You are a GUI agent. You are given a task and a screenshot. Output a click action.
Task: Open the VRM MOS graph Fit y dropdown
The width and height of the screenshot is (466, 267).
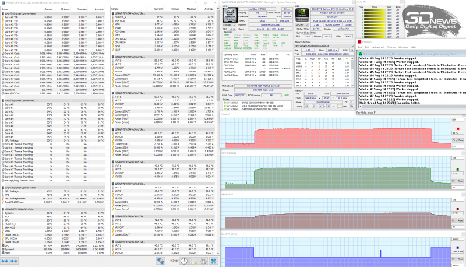454,220
